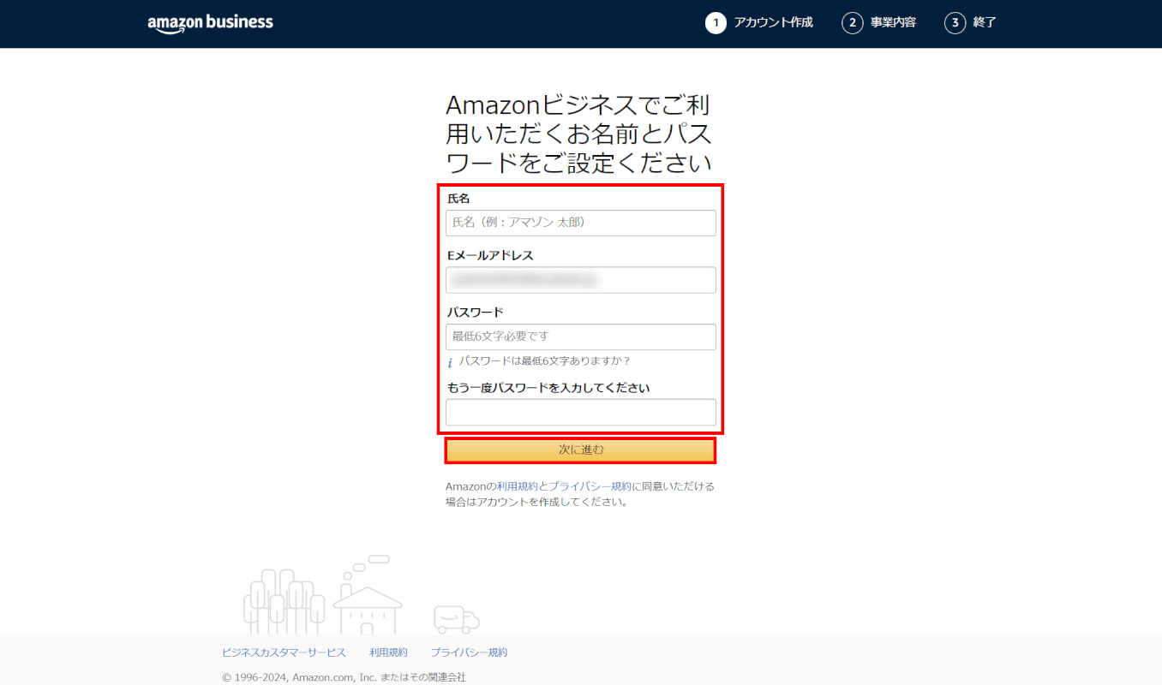Open the 利用規約 link below the button

pos(518,486)
